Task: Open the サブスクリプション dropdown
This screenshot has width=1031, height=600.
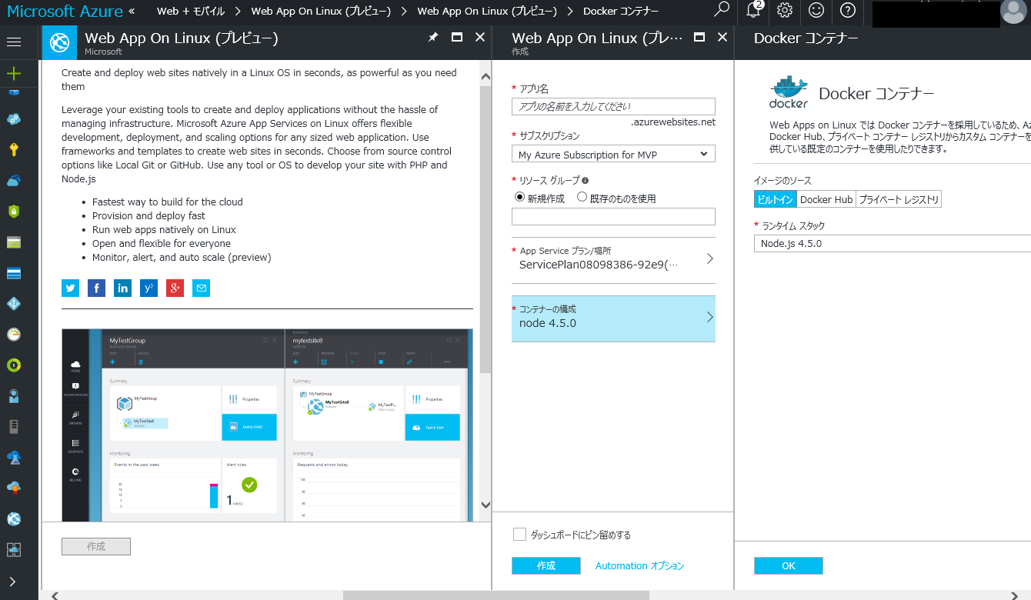Action: tap(612, 153)
